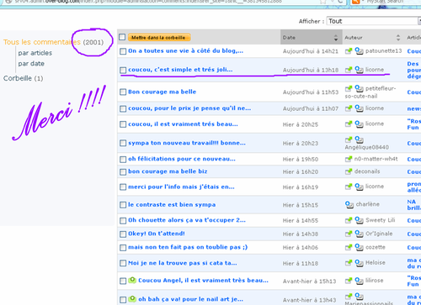
Task: Open comment 'coucou, il est vraiment trés beau...'
Action: pos(183,124)
